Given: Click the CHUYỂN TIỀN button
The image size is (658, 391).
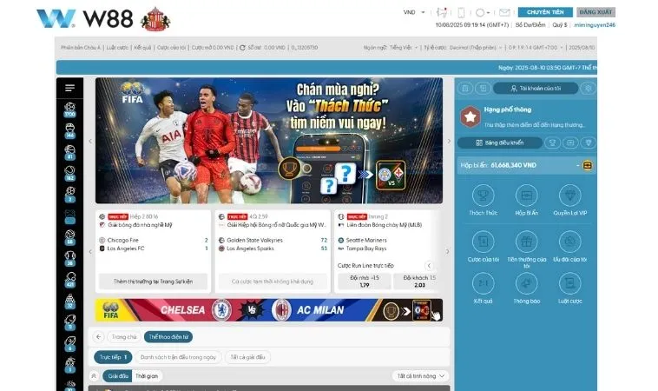Looking at the screenshot, I should 545,12.
